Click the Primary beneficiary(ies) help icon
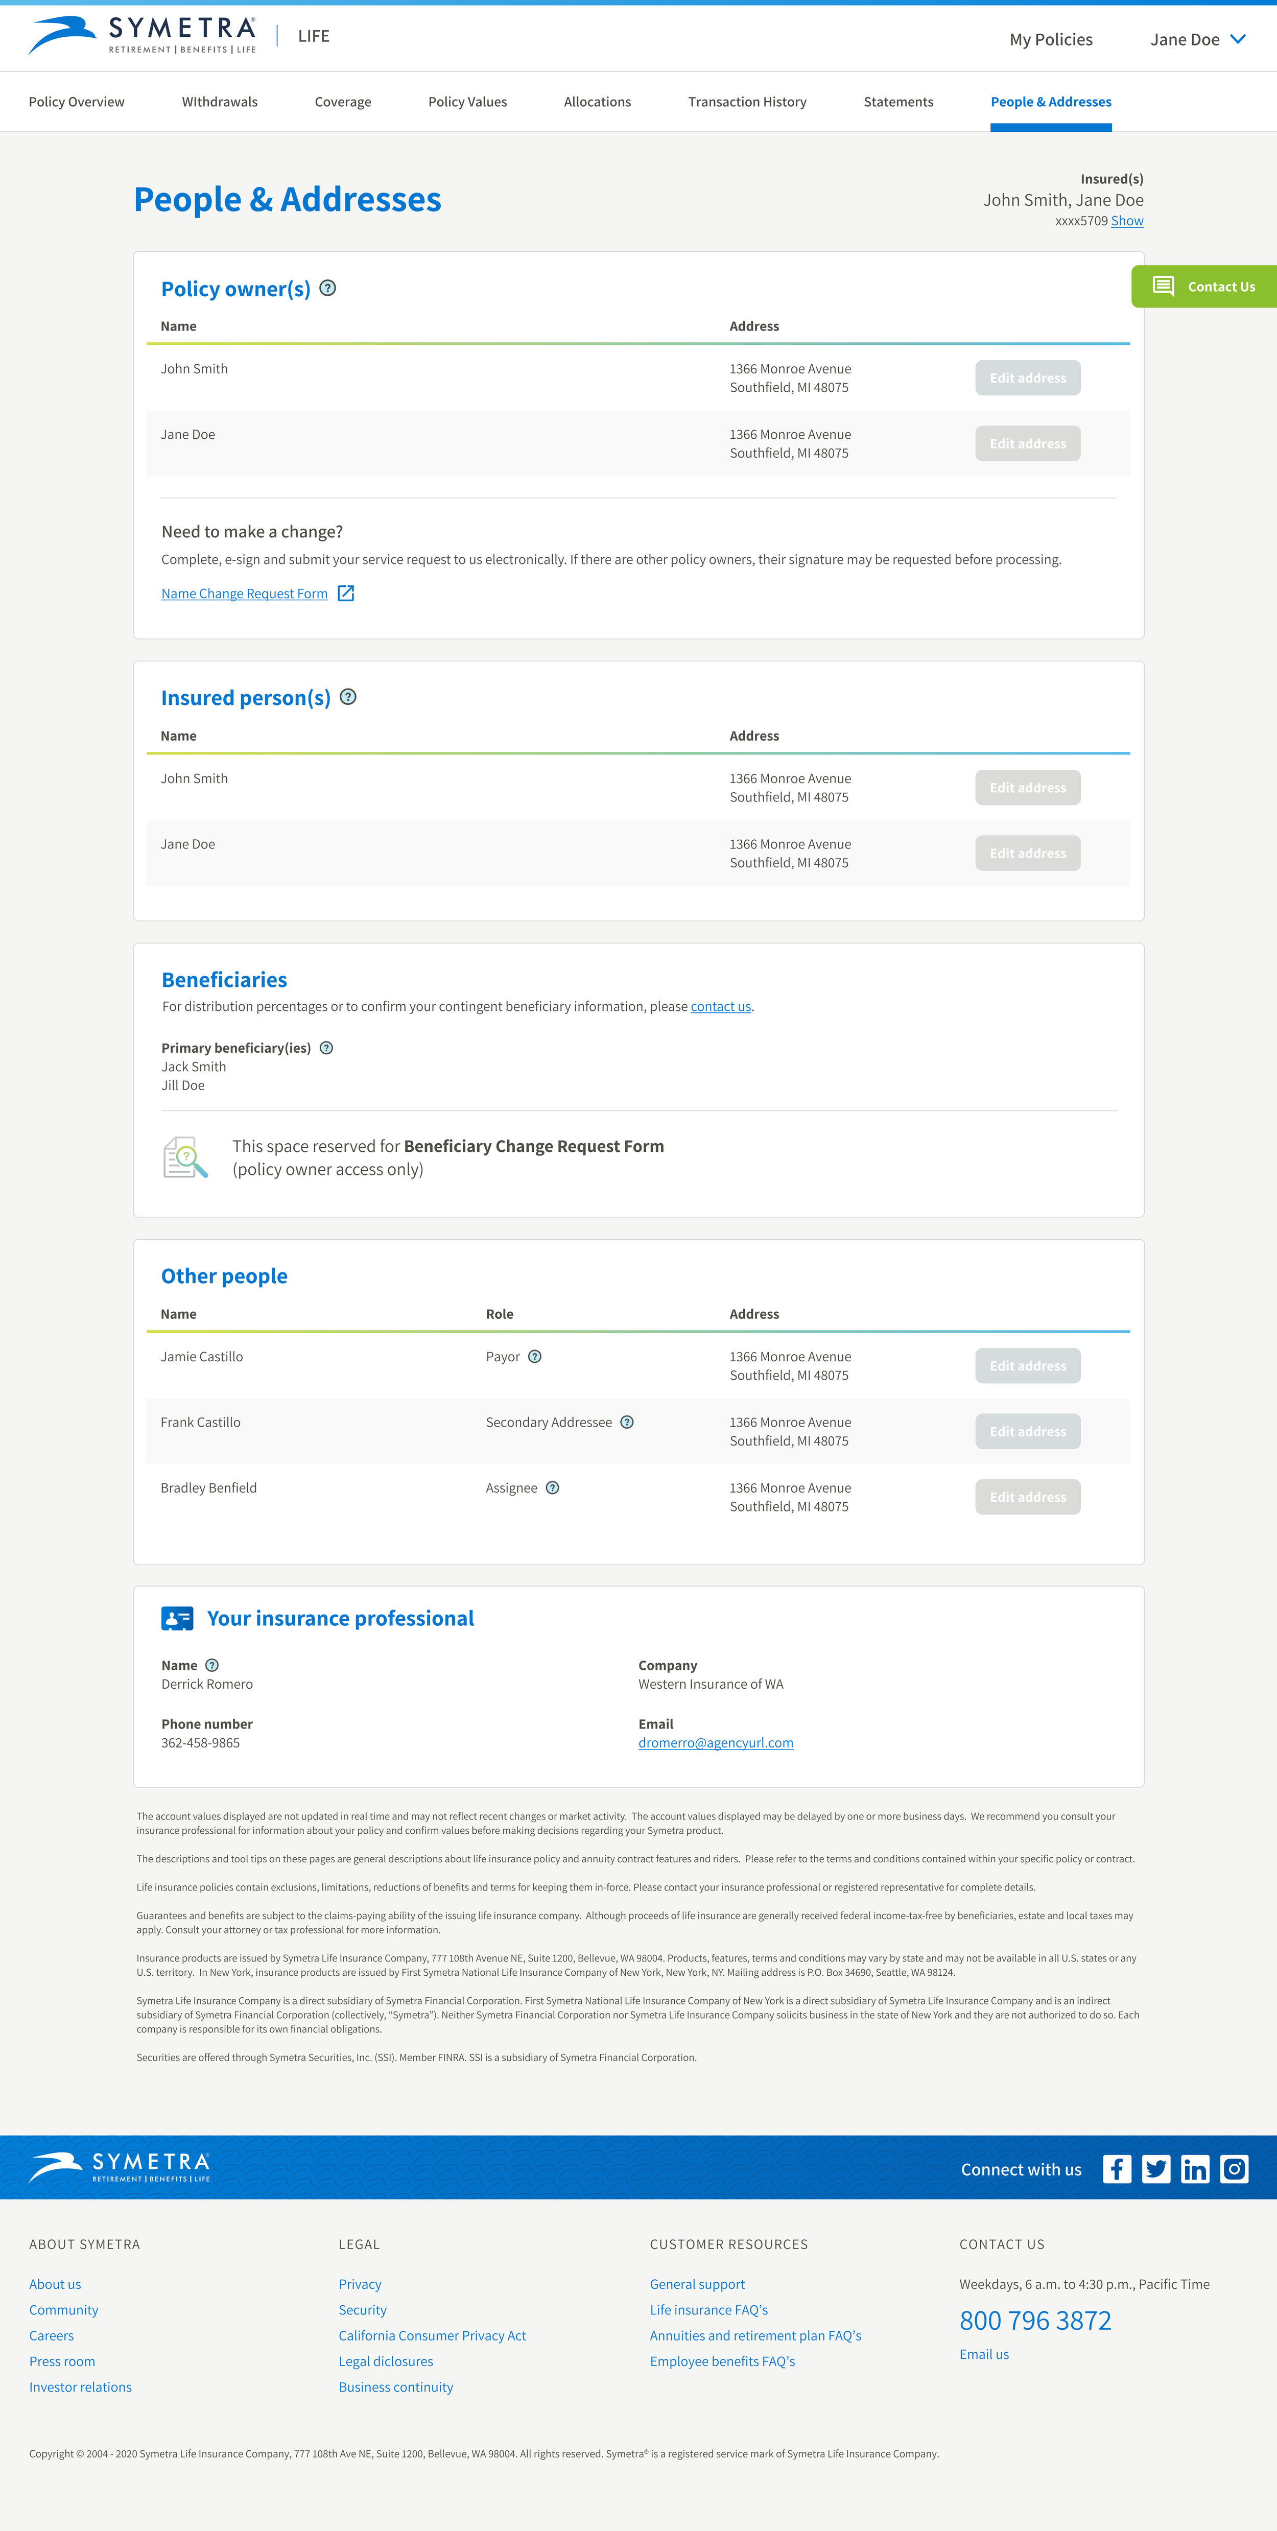This screenshot has width=1277, height=2531. [327, 1047]
